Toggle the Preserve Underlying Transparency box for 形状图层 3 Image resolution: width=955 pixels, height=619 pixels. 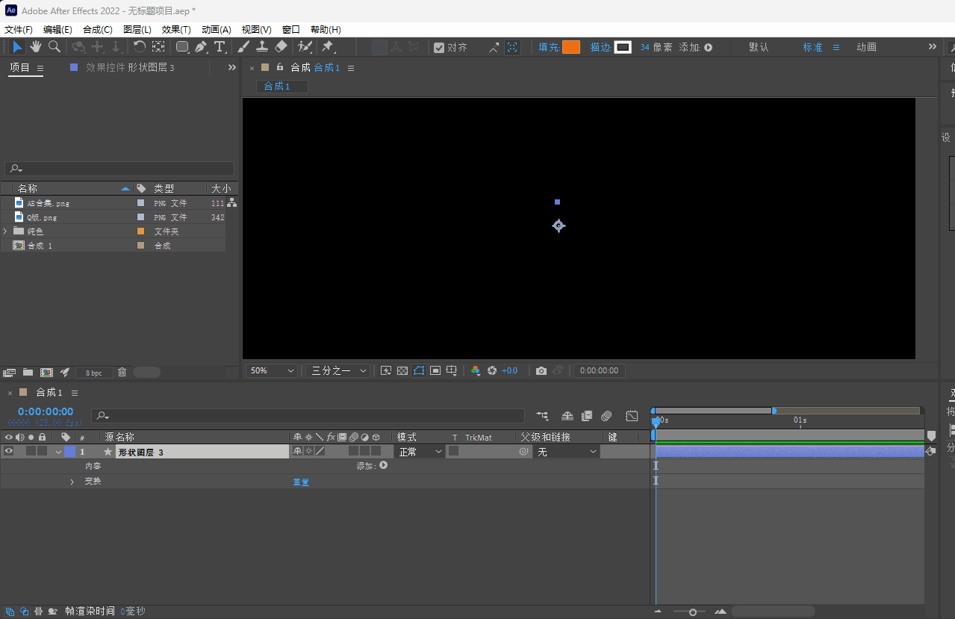click(x=453, y=451)
